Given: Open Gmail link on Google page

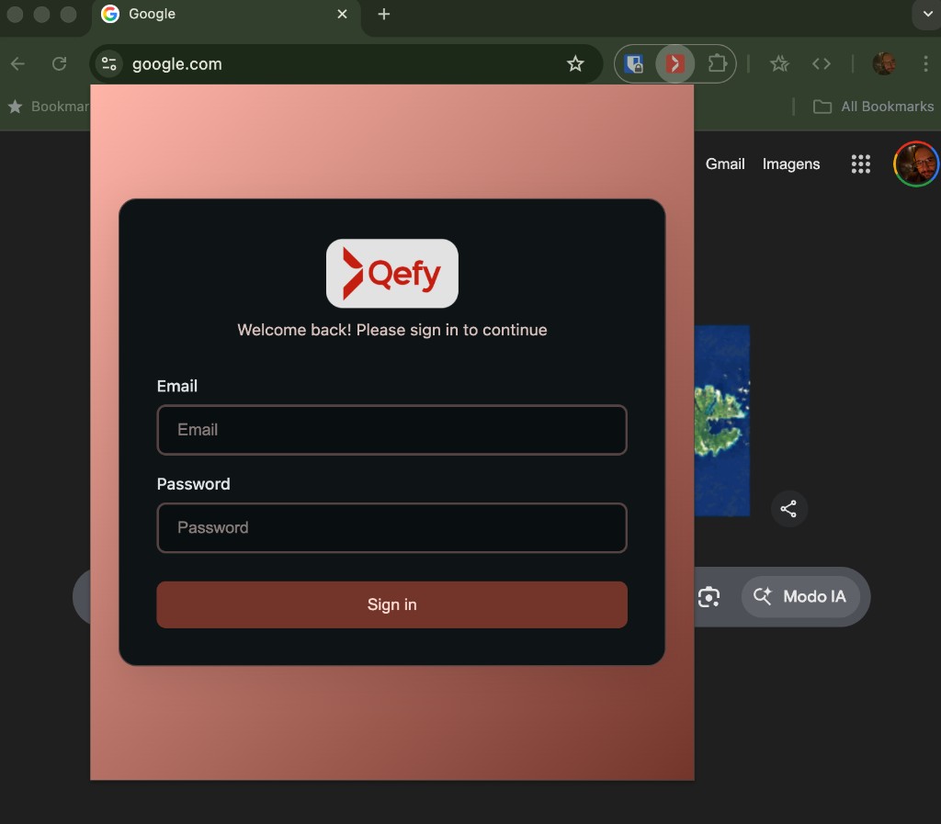Looking at the screenshot, I should [x=725, y=164].
